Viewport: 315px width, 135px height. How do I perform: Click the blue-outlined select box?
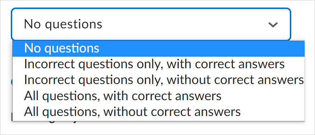coord(151,24)
